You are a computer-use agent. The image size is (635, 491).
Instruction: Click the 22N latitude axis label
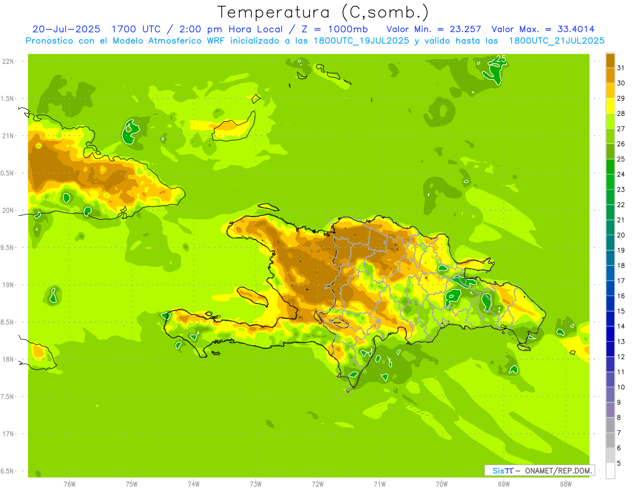[8, 61]
